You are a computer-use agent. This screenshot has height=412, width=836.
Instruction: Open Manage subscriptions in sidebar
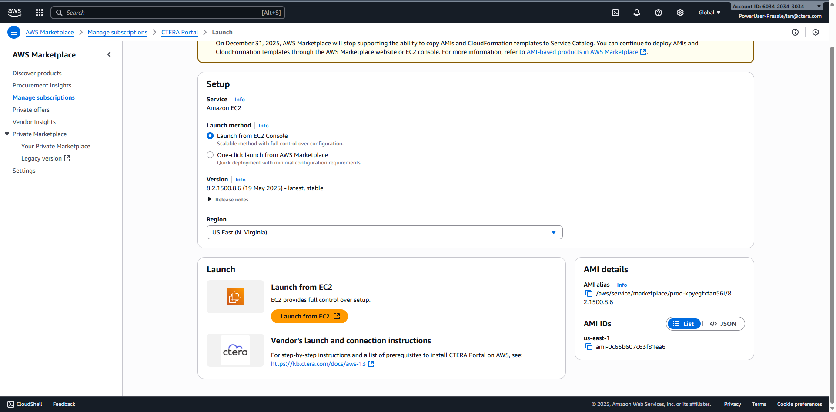43,97
